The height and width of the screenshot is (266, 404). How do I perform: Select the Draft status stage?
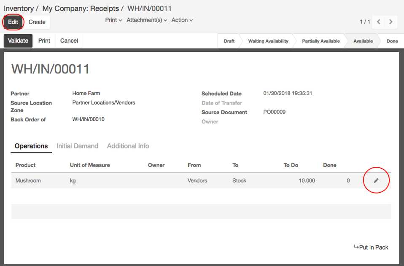click(x=229, y=41)
